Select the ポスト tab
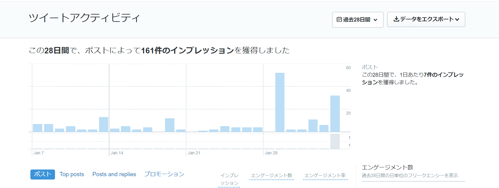The image size is (499, 188). pyautogui.click(x=43, y=174)
